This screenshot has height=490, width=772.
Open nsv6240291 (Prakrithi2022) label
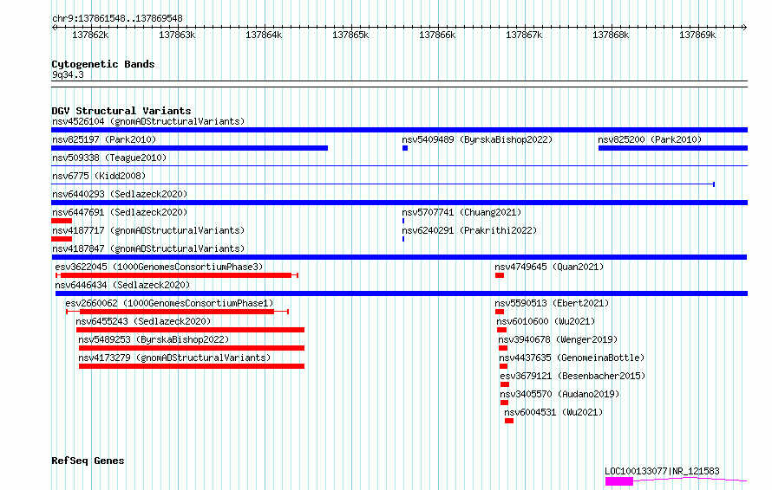pyautogui.click(x=469, y=230)
